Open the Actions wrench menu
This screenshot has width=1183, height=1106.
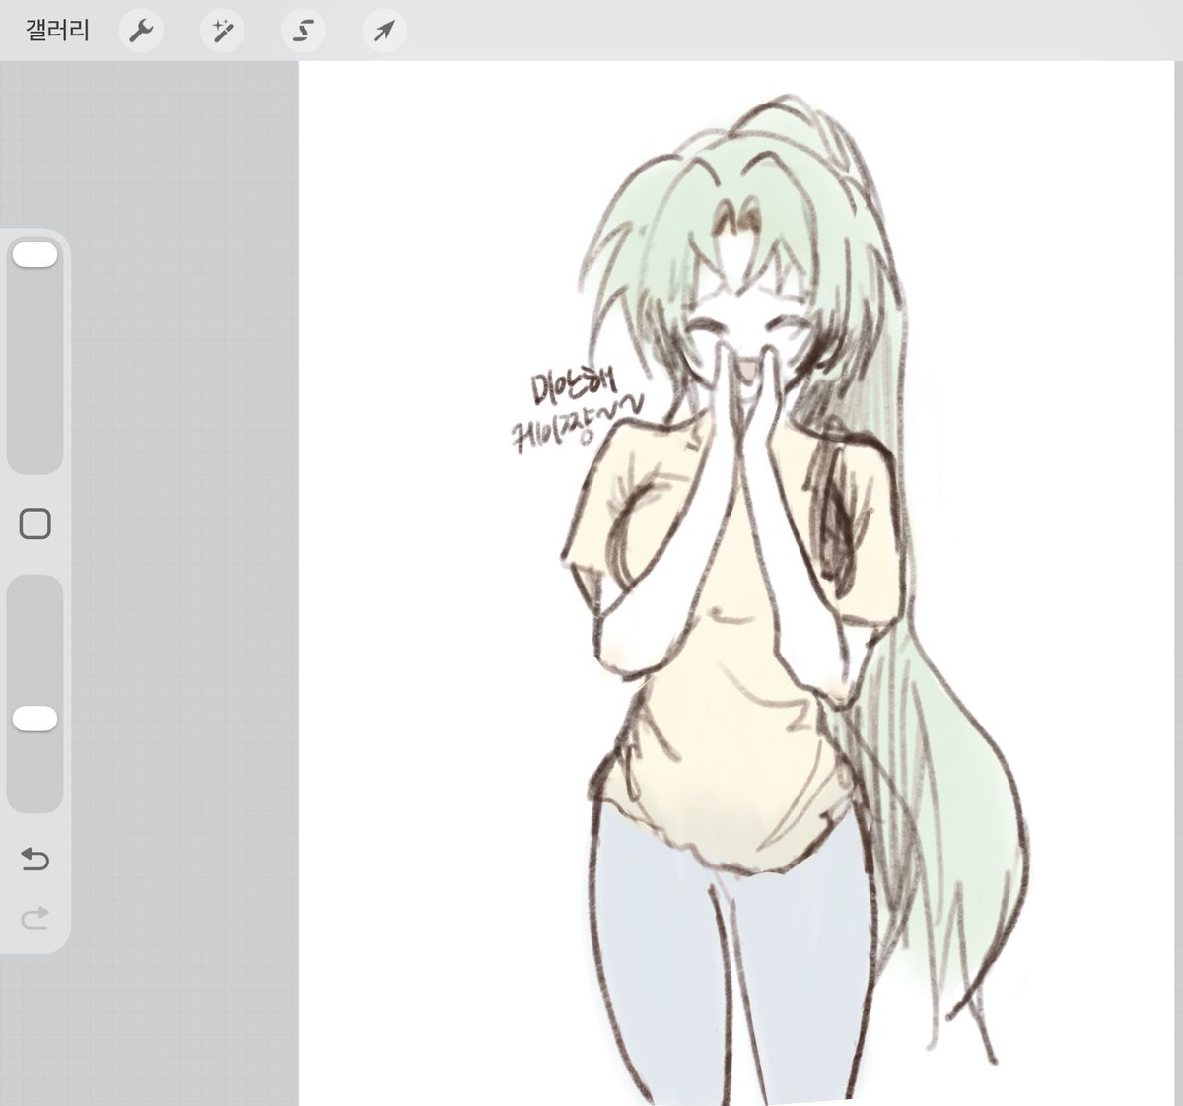tap(142, 32)
